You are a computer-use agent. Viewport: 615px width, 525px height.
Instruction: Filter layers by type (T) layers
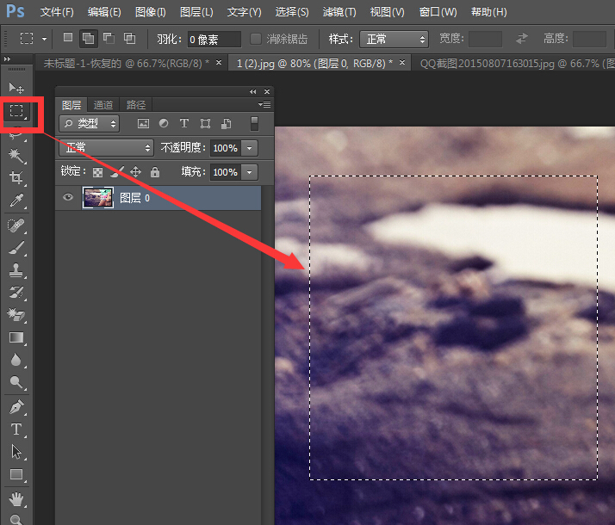(x=184, y=124)
